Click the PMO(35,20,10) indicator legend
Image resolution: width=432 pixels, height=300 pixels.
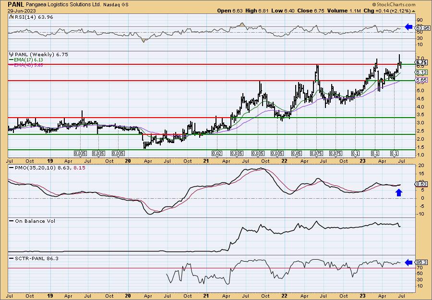[x=47, y=168]
